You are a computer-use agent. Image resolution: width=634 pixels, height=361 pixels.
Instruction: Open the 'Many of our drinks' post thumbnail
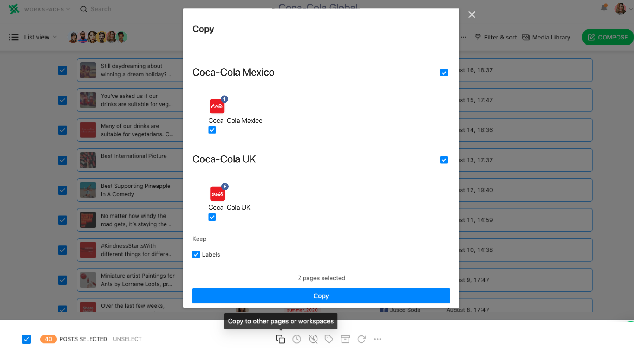[88, 130]
